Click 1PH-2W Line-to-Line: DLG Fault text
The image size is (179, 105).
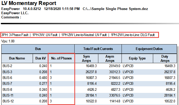tap(133, 35)
